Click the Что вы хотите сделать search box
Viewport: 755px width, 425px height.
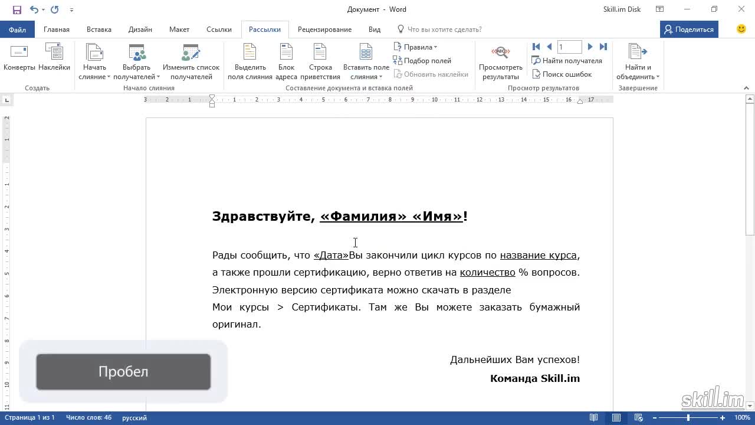click(439, 30)
